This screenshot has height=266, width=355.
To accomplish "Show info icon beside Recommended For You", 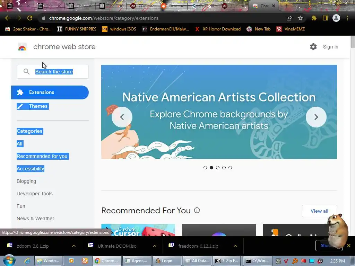I will coord(197,210).
